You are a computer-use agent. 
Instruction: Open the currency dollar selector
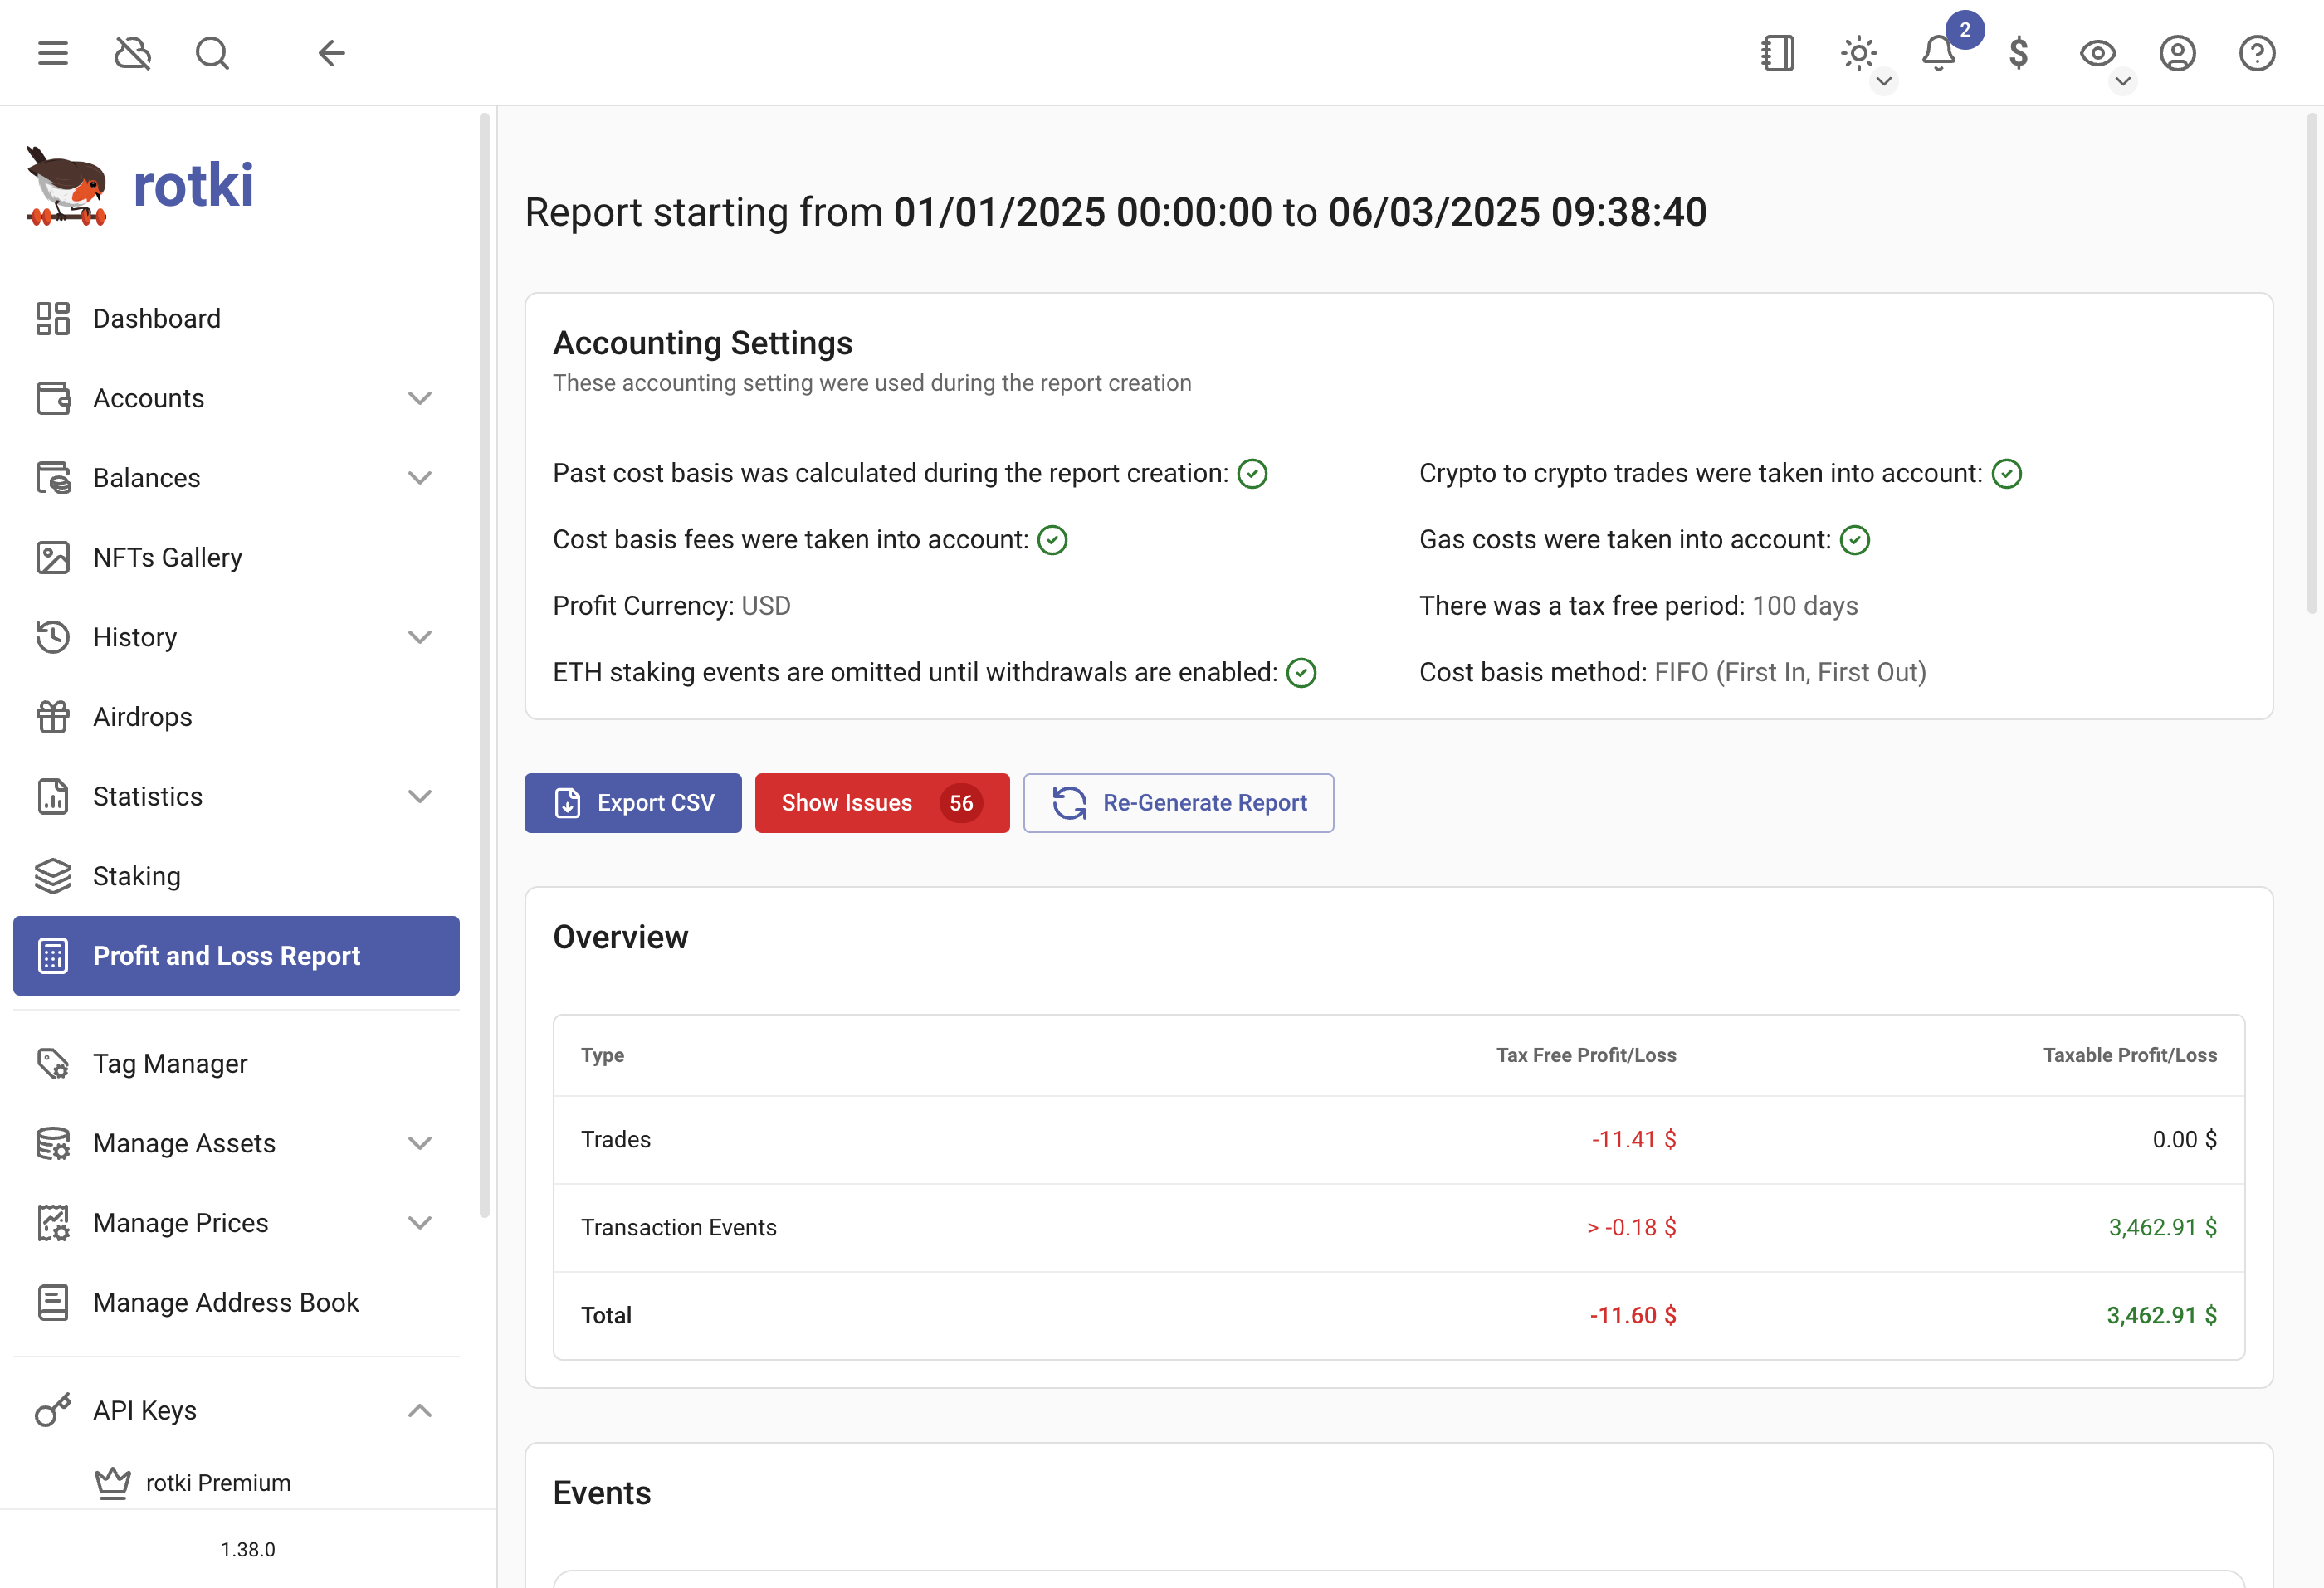tap(2018, 53)
